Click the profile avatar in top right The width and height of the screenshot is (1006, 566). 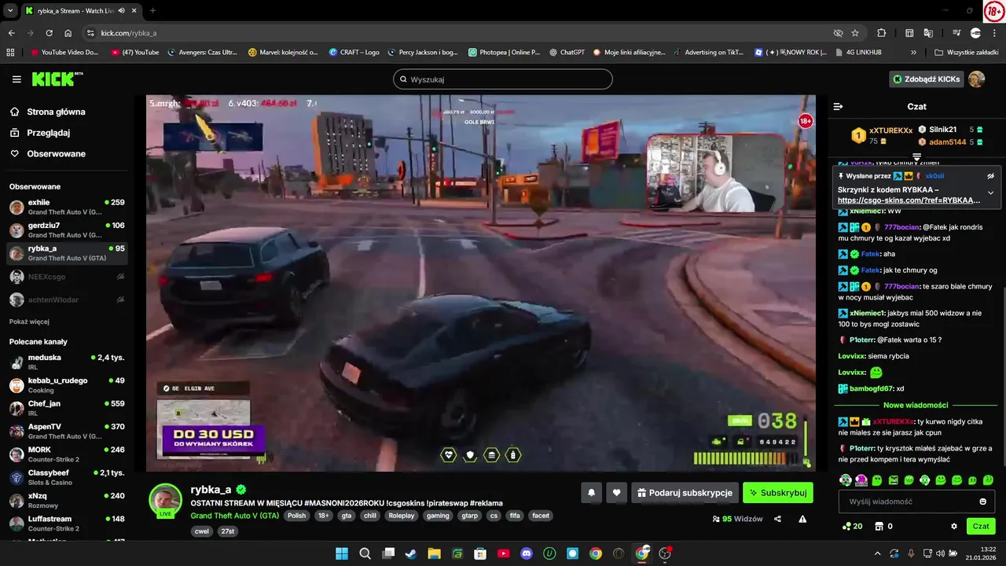[x=976, y=79]
